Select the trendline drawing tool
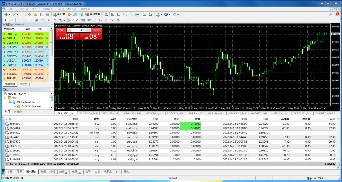Image resolution: width=342 pixels, height=182 pixels. [31, 20]
